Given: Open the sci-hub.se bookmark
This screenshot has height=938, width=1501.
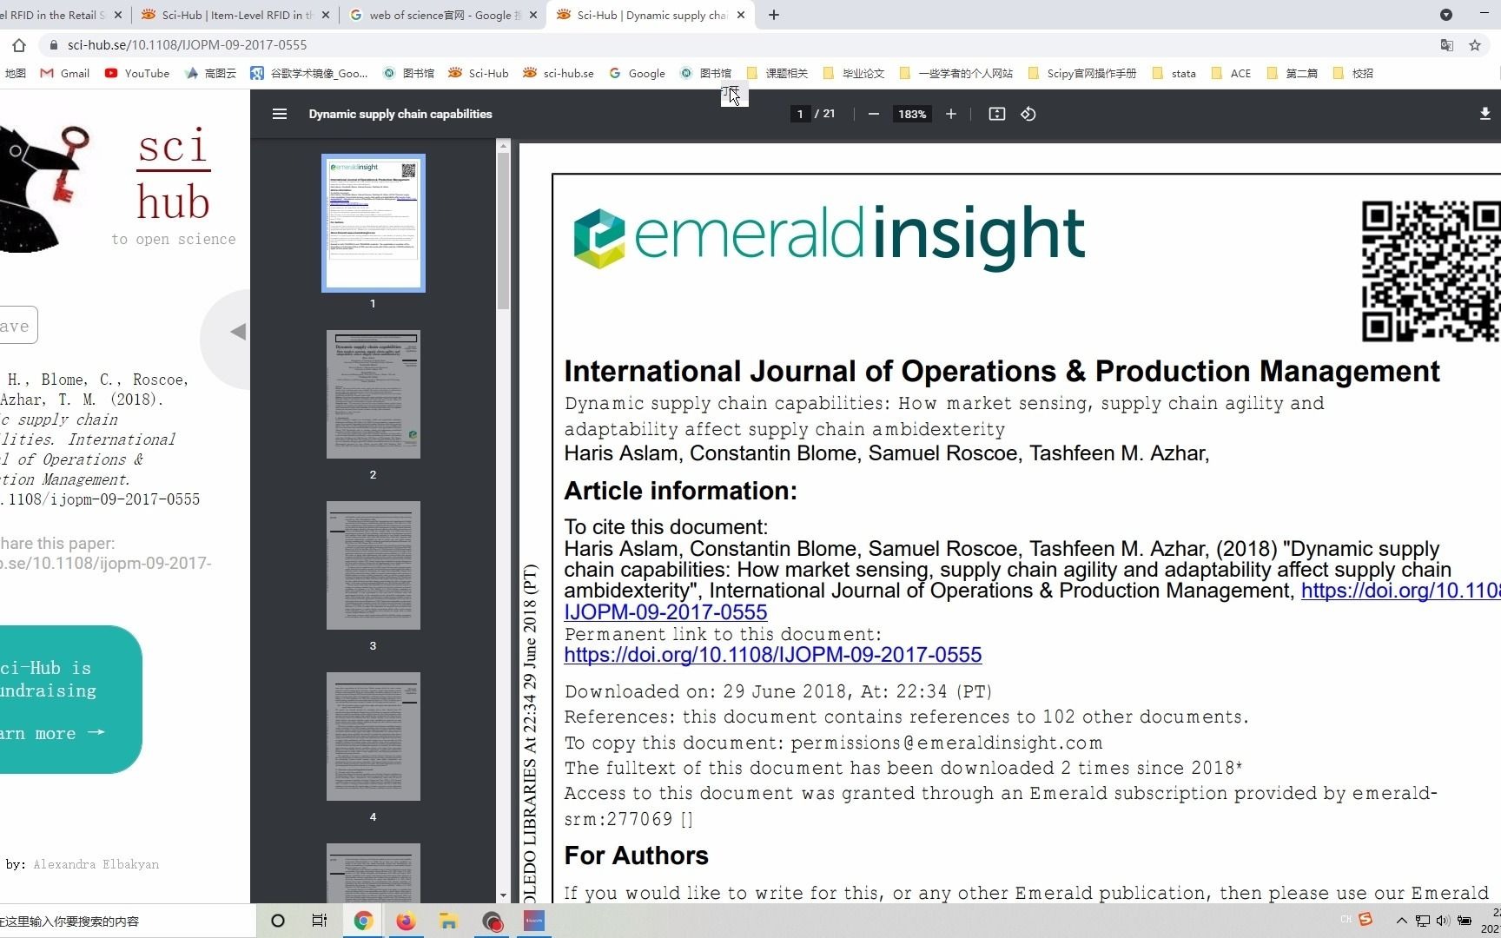Looking at the screenshot, I should [559, 73].
